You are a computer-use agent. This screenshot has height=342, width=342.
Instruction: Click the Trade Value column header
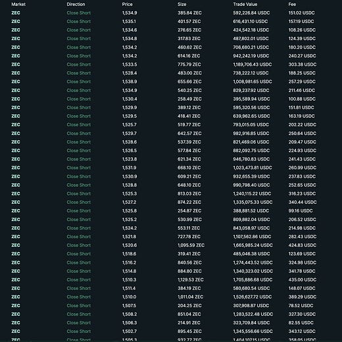[x=245, y=5]
